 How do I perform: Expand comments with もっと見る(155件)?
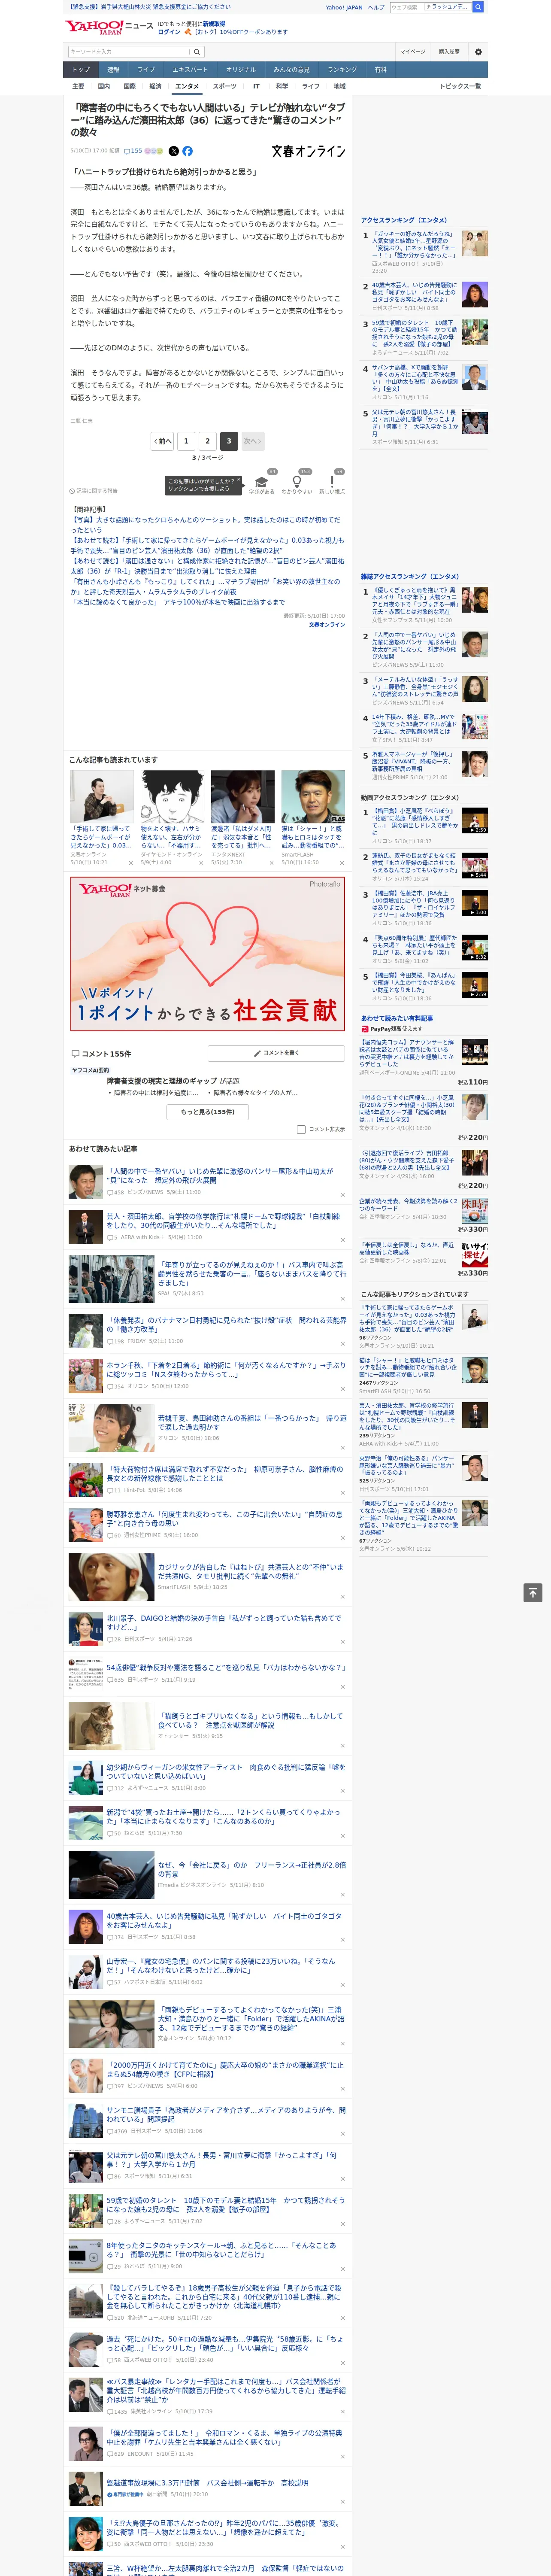[x=207, y=1112]
